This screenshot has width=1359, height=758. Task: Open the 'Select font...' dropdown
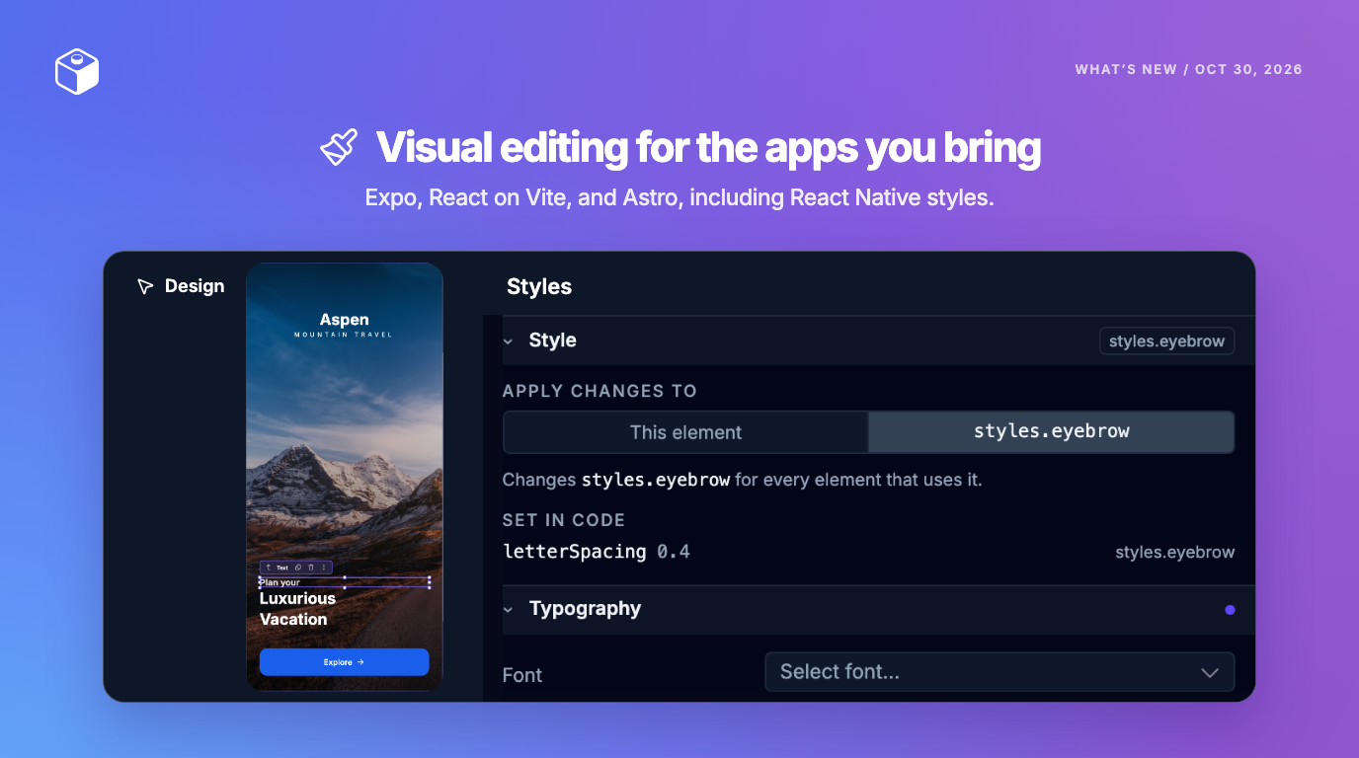[999, 672]
